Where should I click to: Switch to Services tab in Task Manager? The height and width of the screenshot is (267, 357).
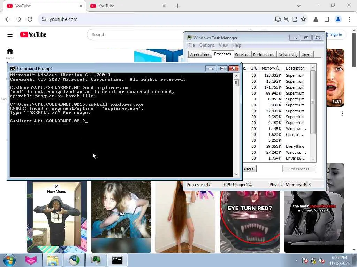(242, 55)
